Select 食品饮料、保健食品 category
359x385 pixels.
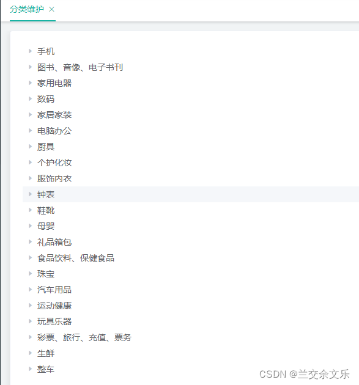[x=76, y=258]
